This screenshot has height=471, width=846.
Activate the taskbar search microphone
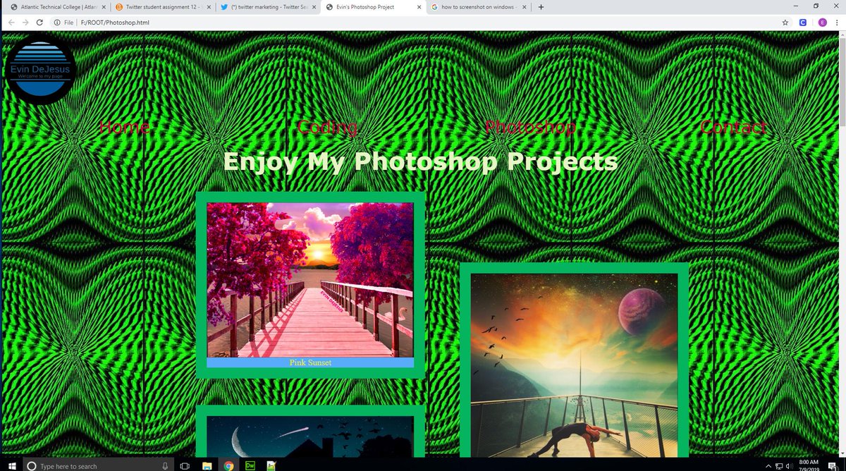[x=165, y=466]
